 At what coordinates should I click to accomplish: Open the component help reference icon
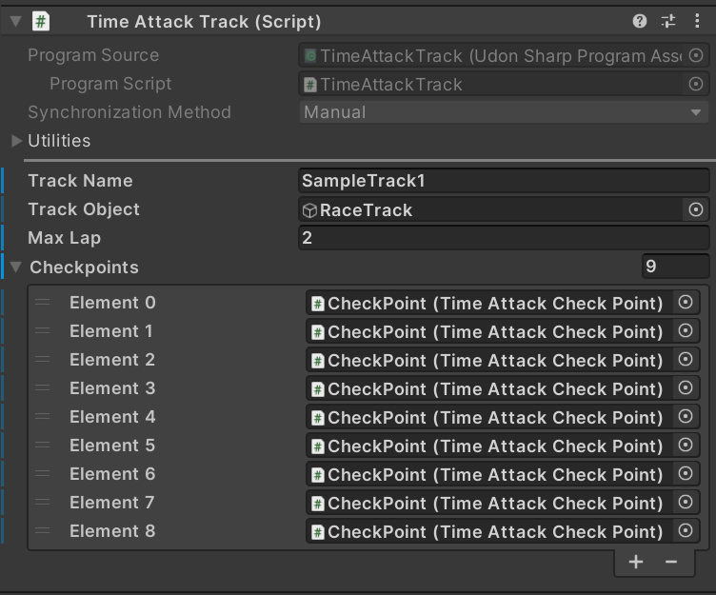click(x=639, y=21)
